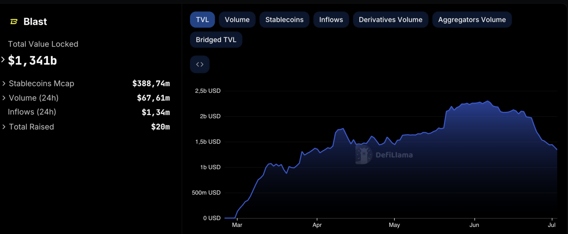Image resolution: width=568 pixels, height=234 pixels.
Task: Click the Jun date axis label
Action: pos(474,225)
